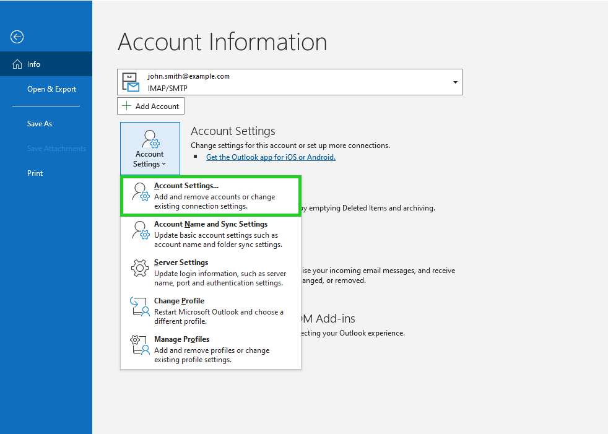Screen dimensions: 608x434
Task: Click the Manage Profiles icon
Action: point(140,345)
